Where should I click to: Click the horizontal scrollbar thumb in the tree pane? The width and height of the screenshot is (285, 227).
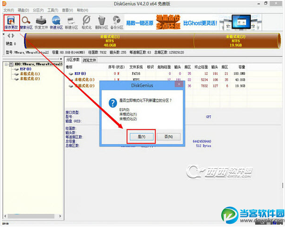pos(31,216)
